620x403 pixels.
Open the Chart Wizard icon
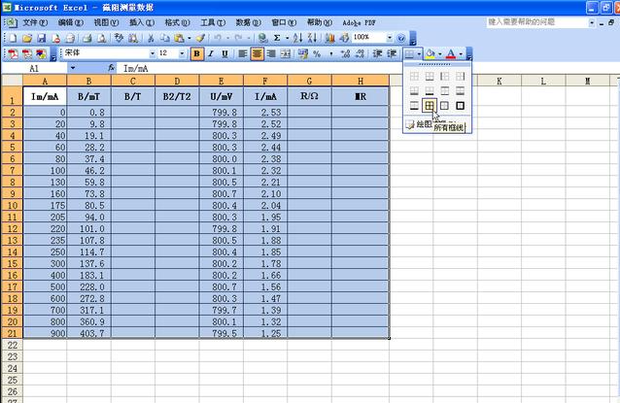(x=330, y=38)
